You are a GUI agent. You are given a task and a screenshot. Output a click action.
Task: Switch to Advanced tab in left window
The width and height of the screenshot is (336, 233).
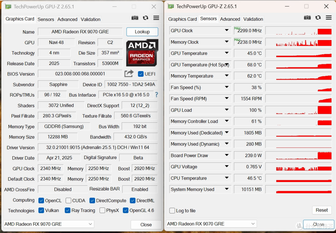click(x=67, y=19)
